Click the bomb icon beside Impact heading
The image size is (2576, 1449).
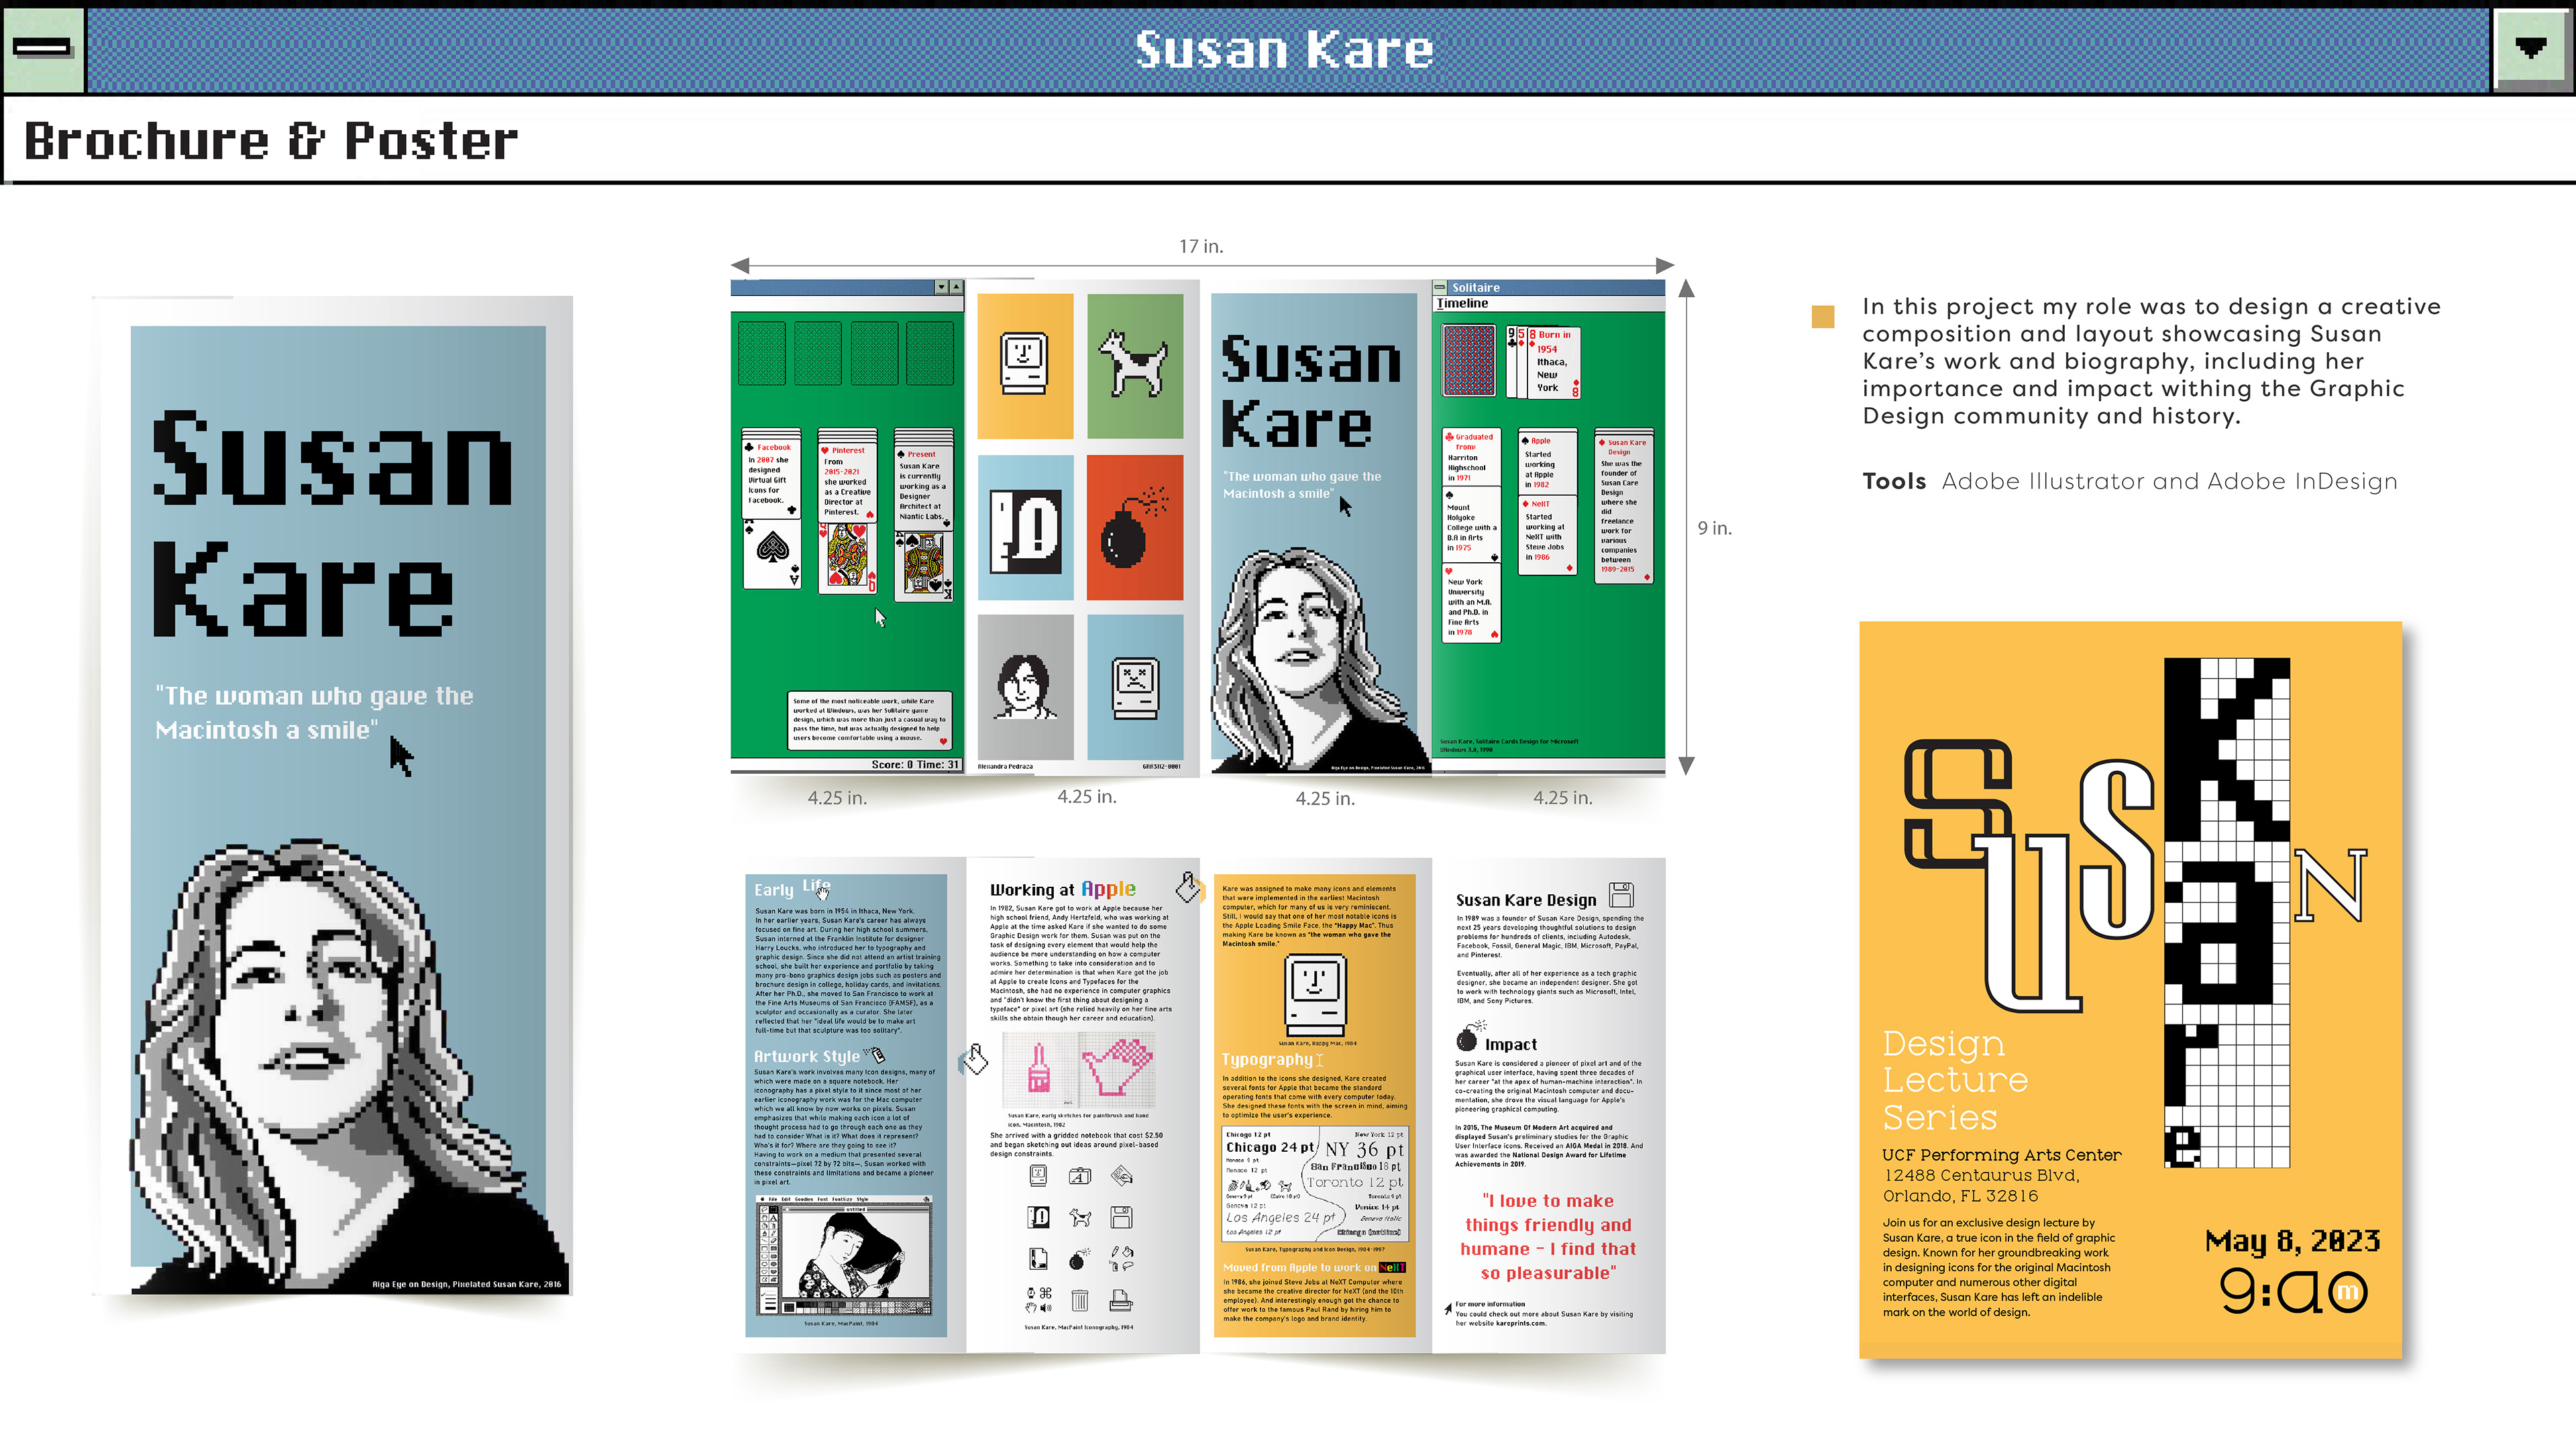click(x=1467, y=1037)
